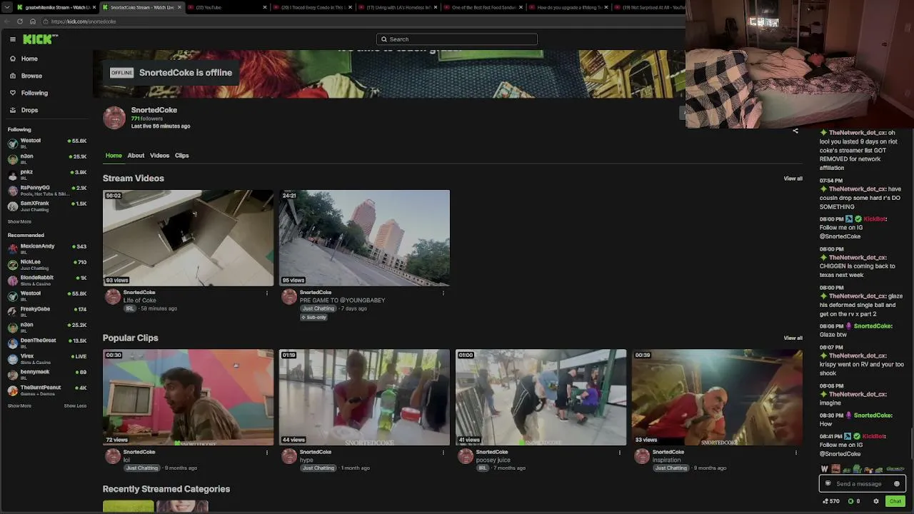Open options menu for inspiration clip
914x514 pixels.
coord(796,452)
